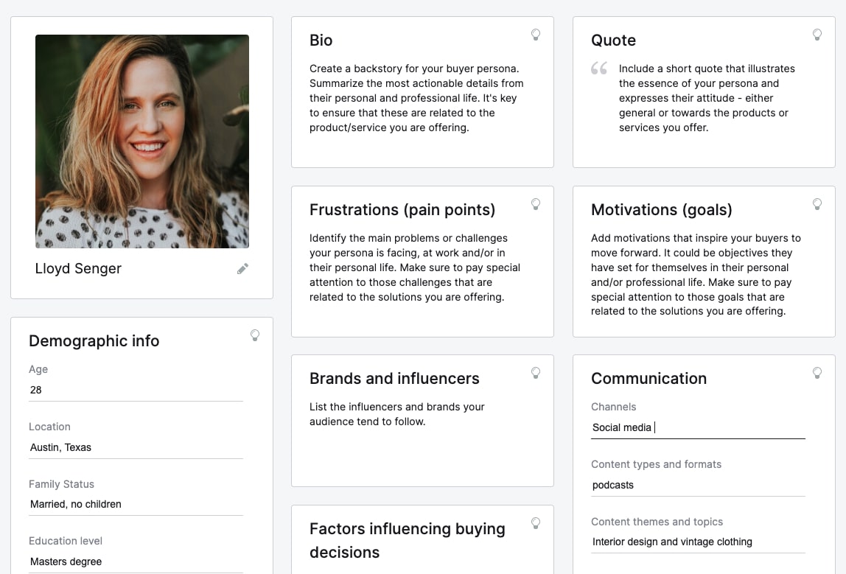Click the Location field with Austin, Texas
Image resolution: width=846 pixels, height=574 pixels.
136,447
